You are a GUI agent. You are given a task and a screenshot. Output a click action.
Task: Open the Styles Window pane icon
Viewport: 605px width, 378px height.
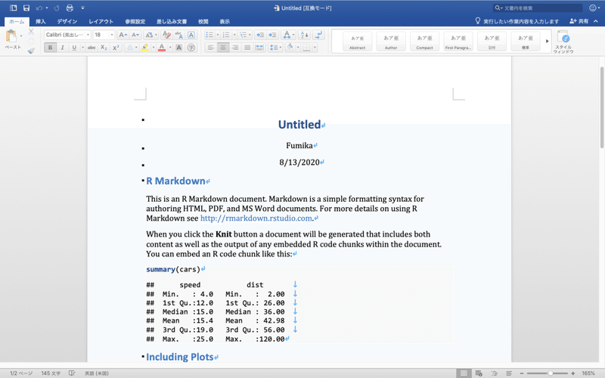pos(563,42)
